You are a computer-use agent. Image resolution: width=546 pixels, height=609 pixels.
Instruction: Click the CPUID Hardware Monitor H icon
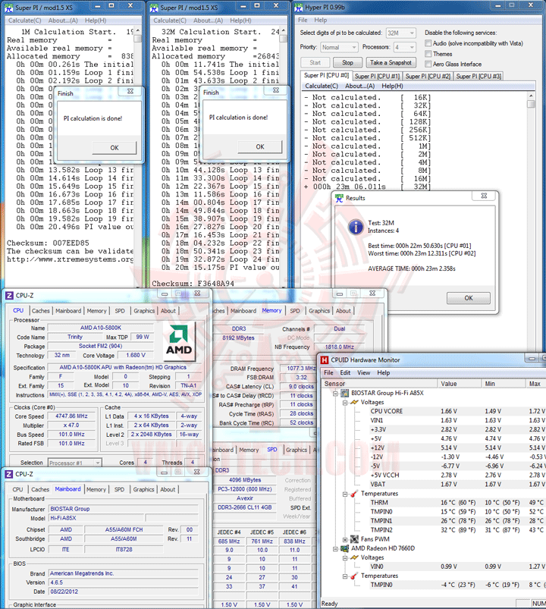(x=325, y=360)
